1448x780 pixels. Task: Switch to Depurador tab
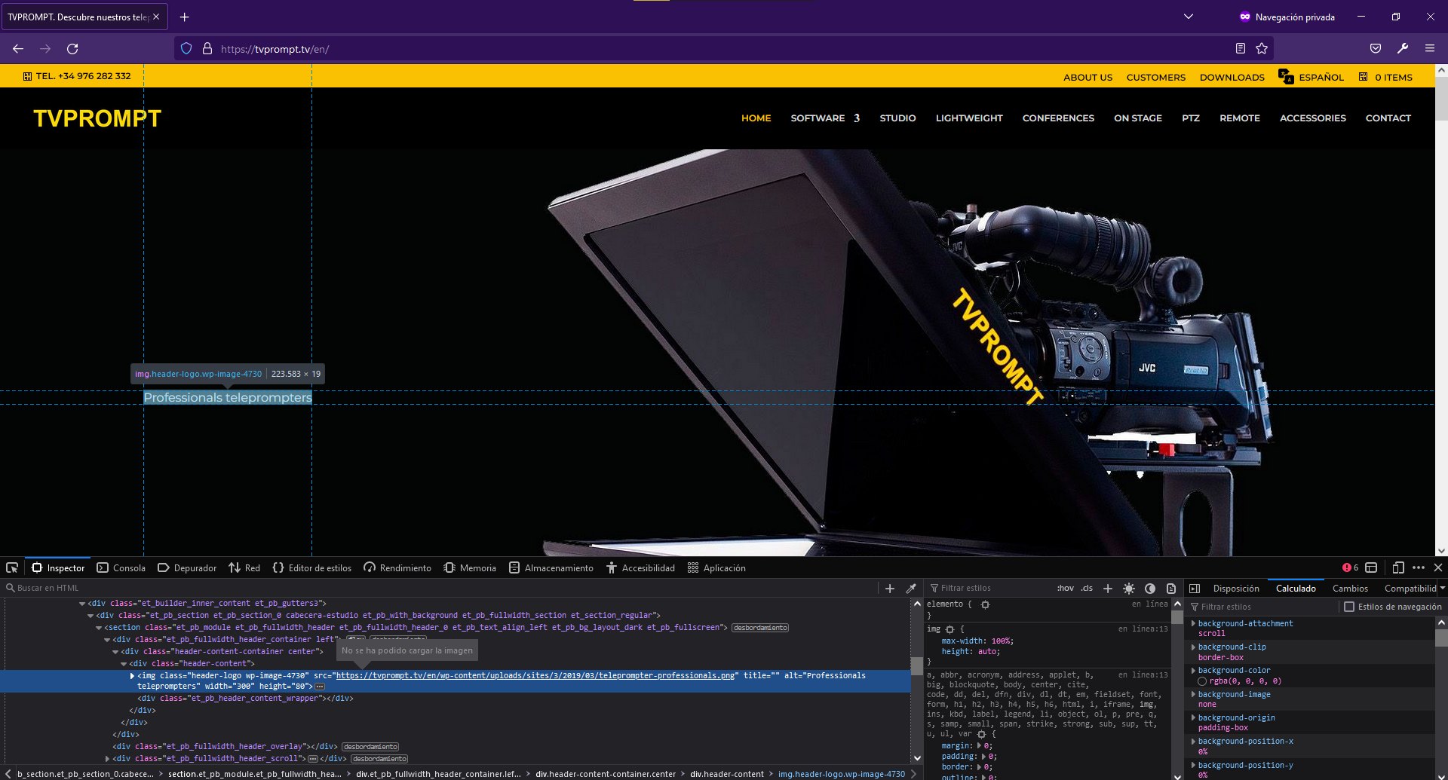pyautogui.click(x=187, y=567)
